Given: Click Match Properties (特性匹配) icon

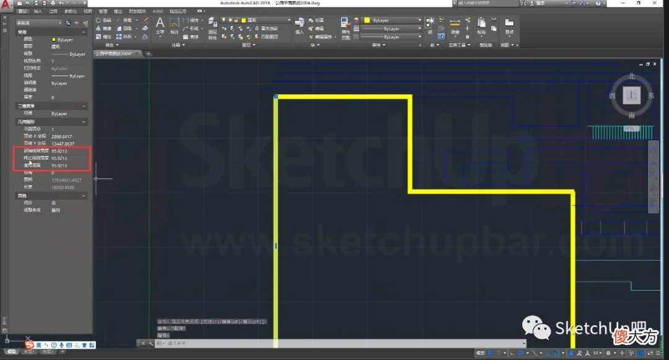Looking at the screenshot, I should 346,28.
